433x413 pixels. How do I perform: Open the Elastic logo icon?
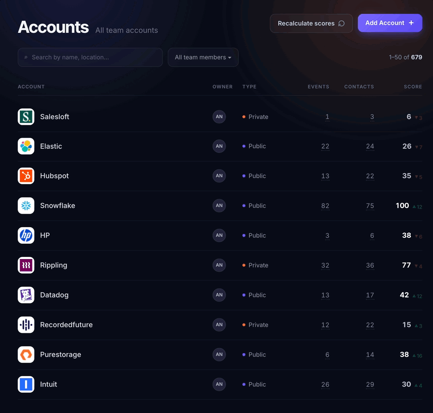(26, 146)
